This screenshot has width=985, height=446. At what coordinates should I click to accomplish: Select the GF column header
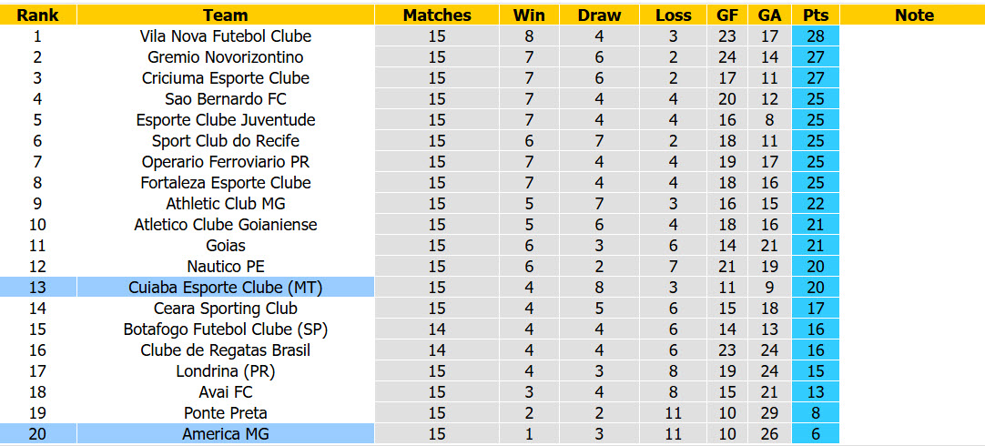[x=726, y=15]
